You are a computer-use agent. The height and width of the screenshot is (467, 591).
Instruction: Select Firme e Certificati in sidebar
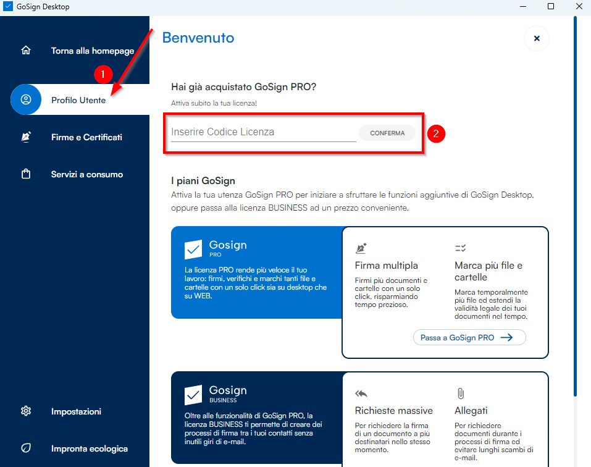(86, 137)
